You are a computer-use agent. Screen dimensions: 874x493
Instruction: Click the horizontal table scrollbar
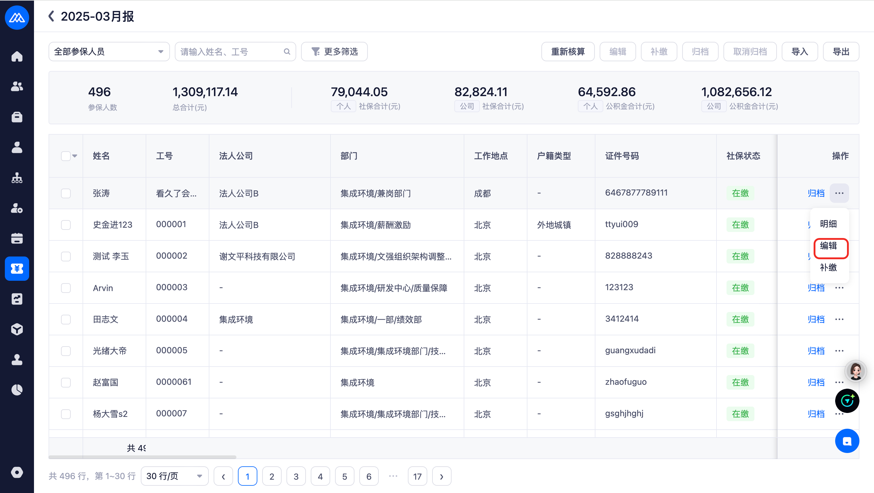(x=143, y=457)
